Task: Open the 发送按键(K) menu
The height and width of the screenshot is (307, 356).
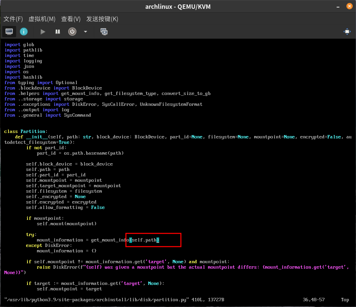Action: tap(102, 19)
